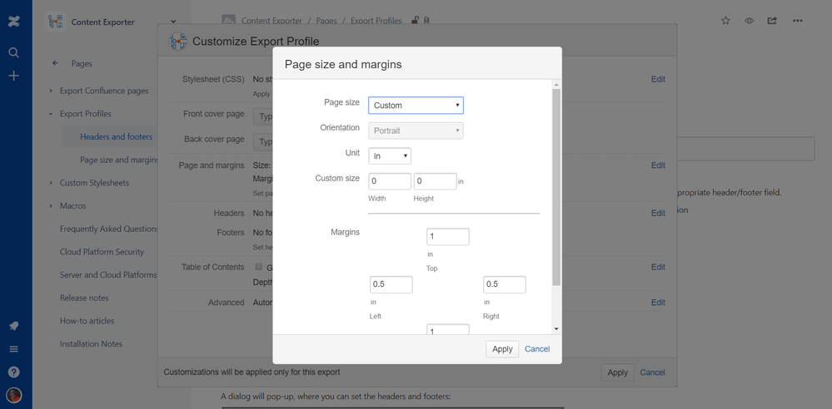Click the Bottom margin input field

[x=448, y=329]
